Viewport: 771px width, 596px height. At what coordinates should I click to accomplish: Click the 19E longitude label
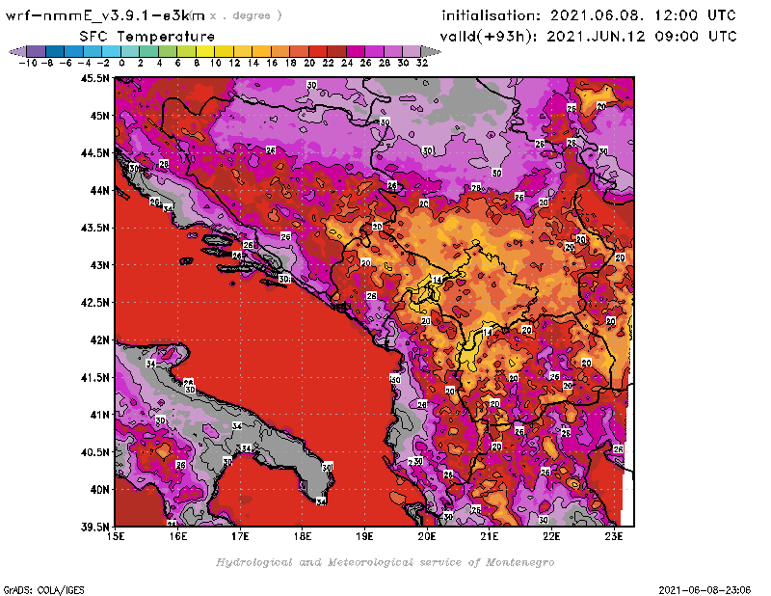[364, 536]
